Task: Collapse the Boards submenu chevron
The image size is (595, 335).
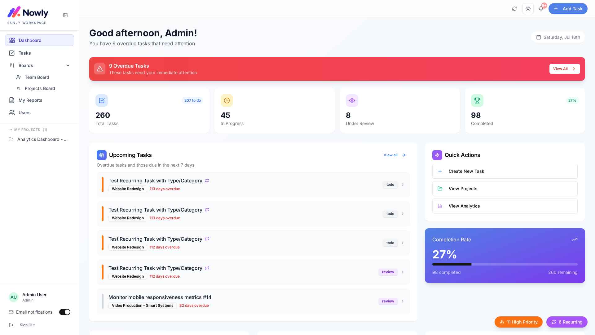Action: [68, 65]
